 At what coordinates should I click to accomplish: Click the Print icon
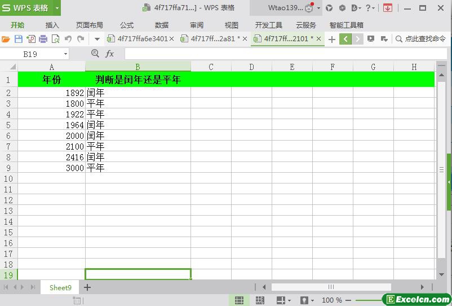tap(43, 39)
